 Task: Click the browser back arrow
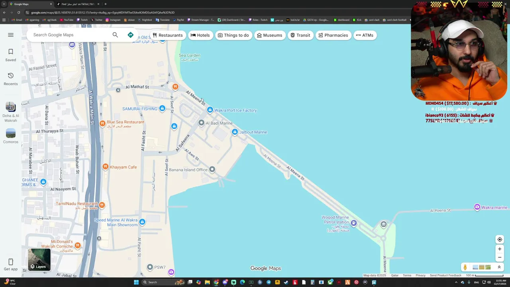point(4,12)
